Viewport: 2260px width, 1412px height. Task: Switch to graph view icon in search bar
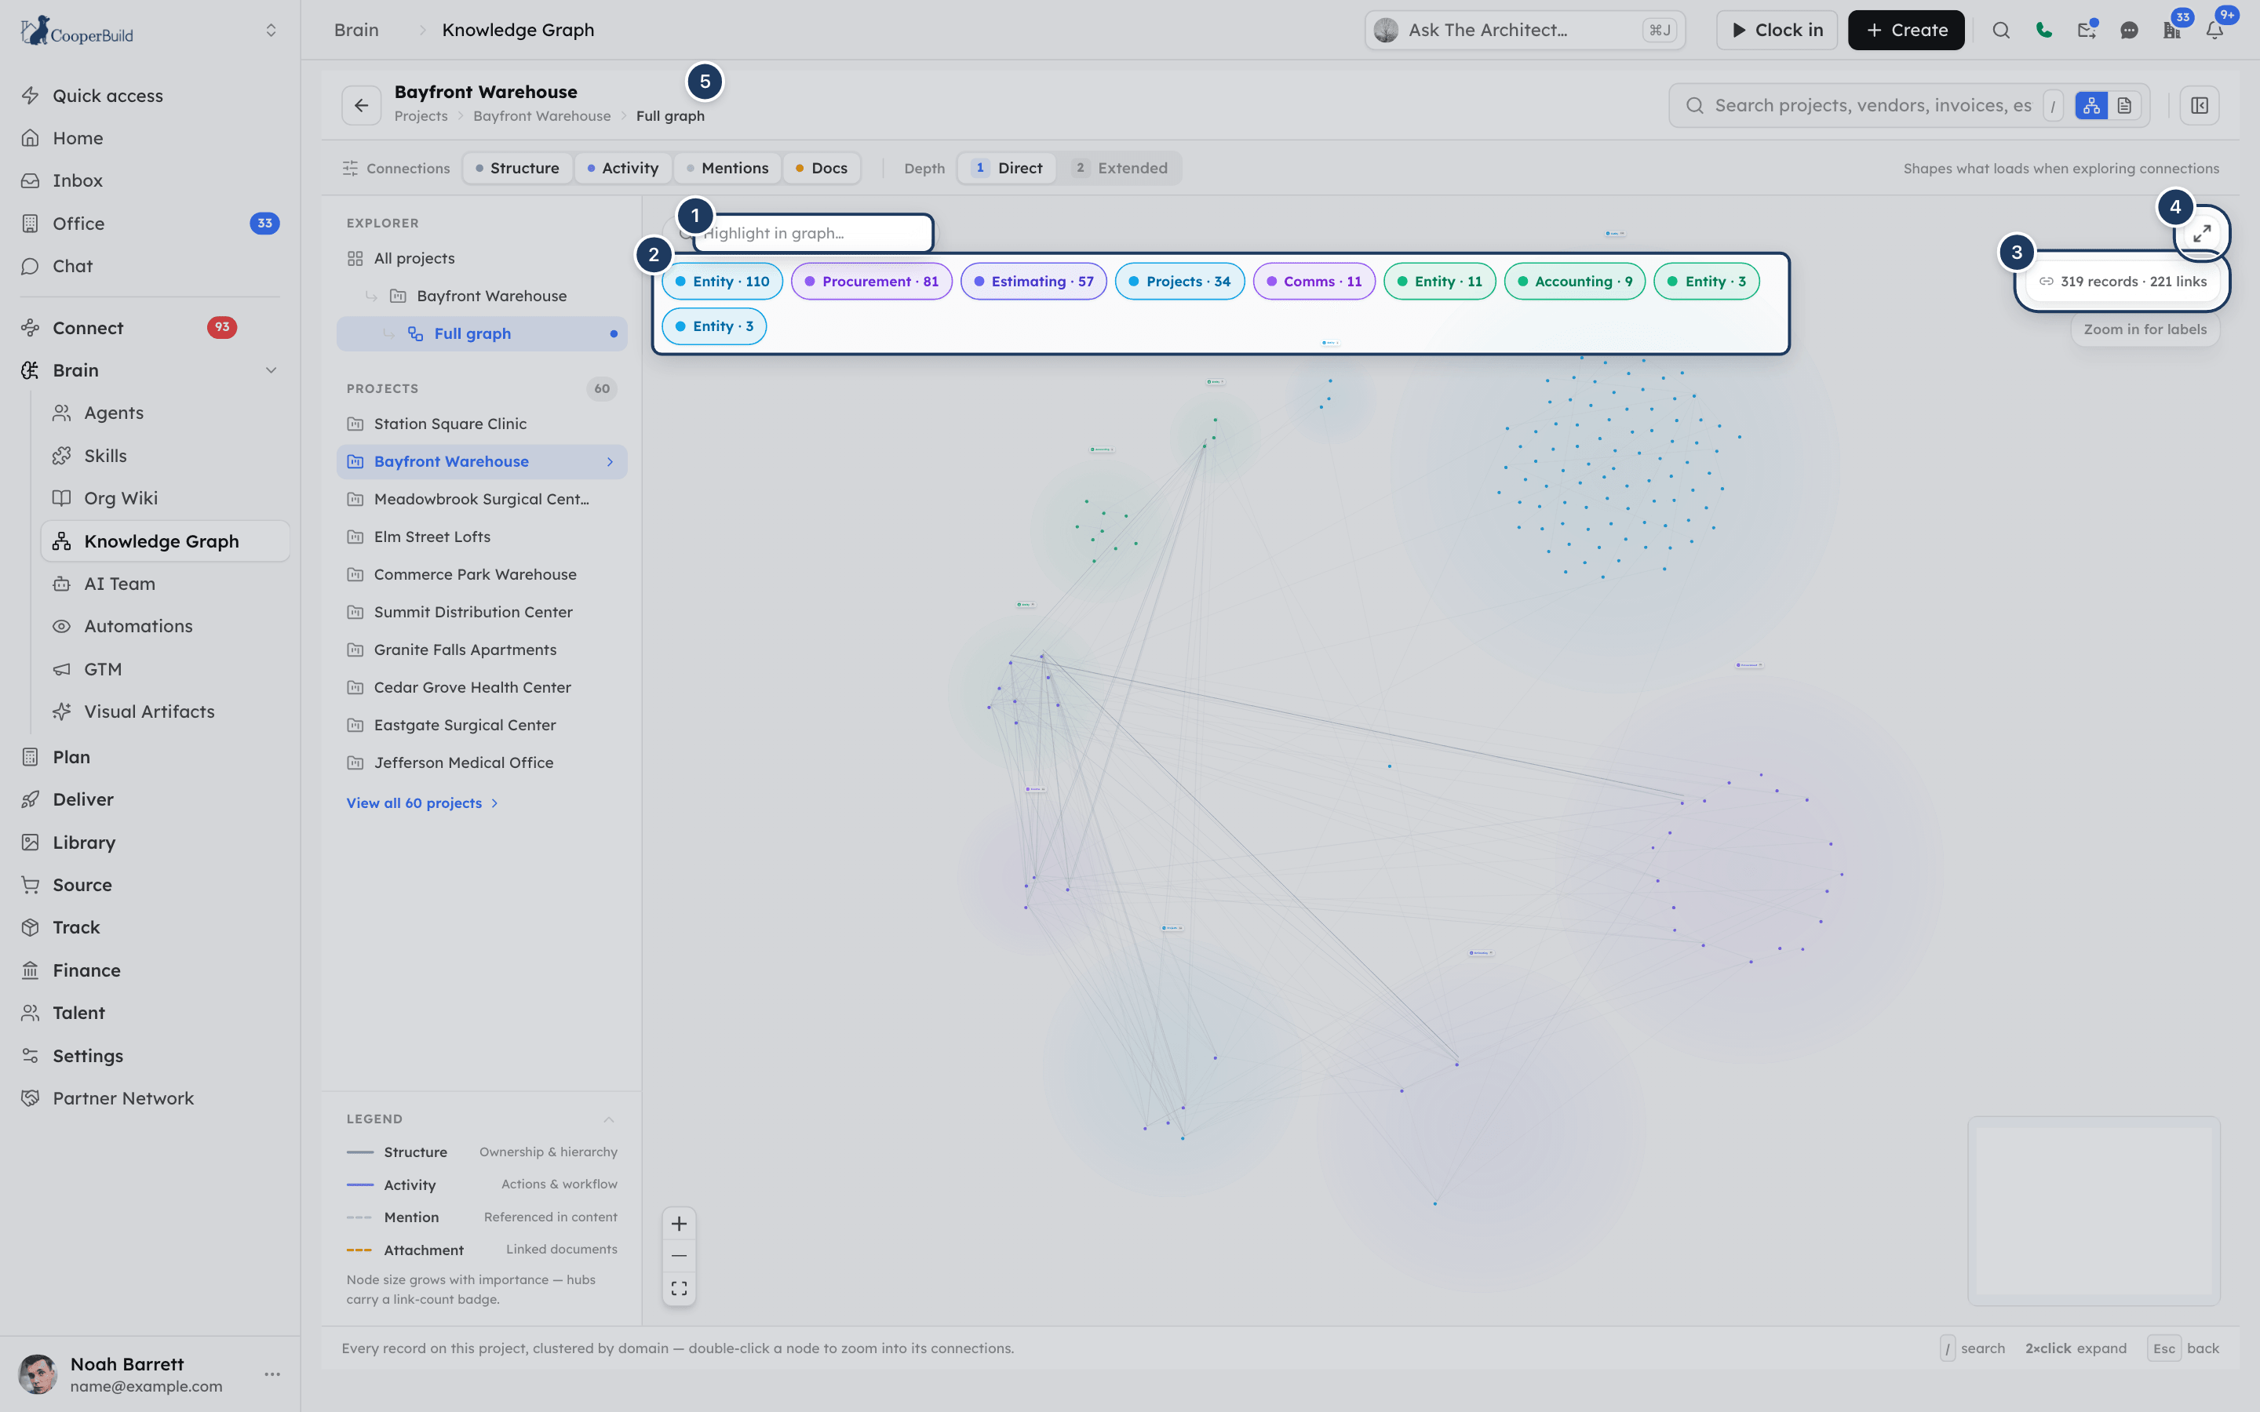[2091, 106]
